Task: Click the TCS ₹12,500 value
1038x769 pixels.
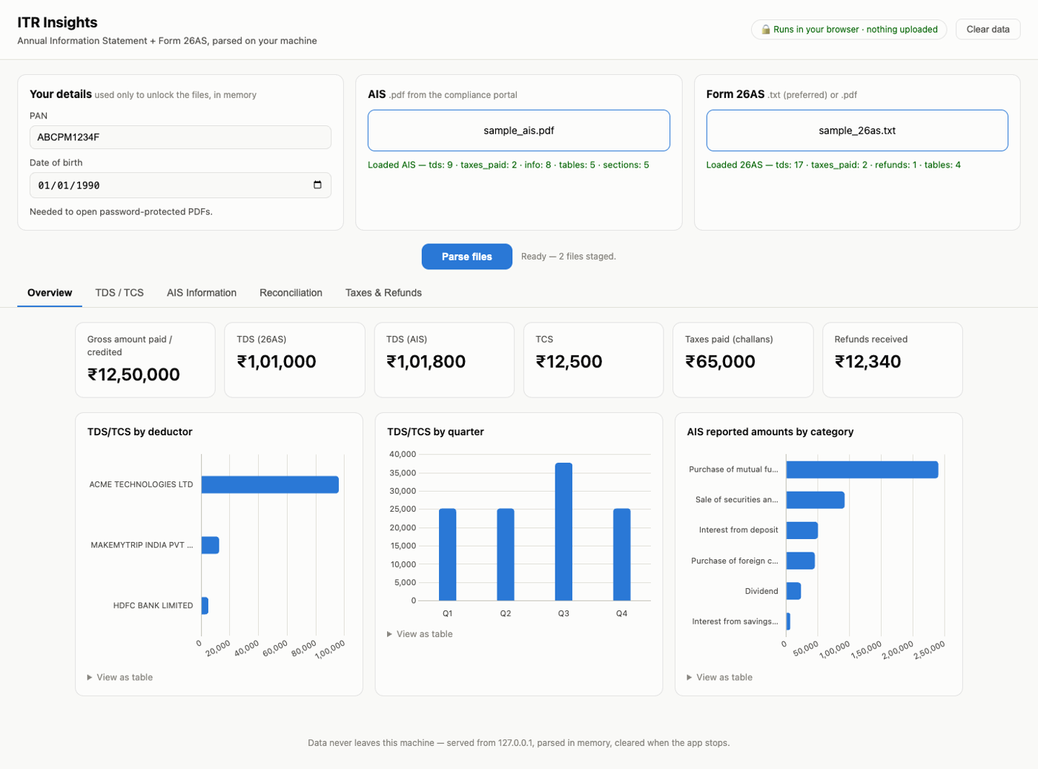Action: tap(569, 362)
